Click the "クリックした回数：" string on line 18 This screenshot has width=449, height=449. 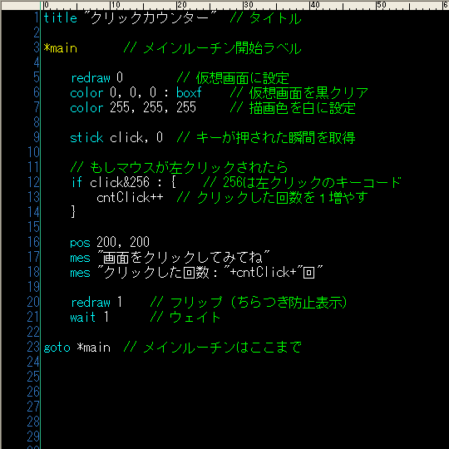click(164, 272)
